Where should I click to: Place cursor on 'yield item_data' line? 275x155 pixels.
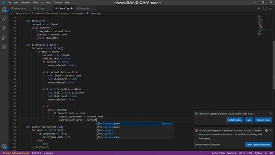coord(47,38)
